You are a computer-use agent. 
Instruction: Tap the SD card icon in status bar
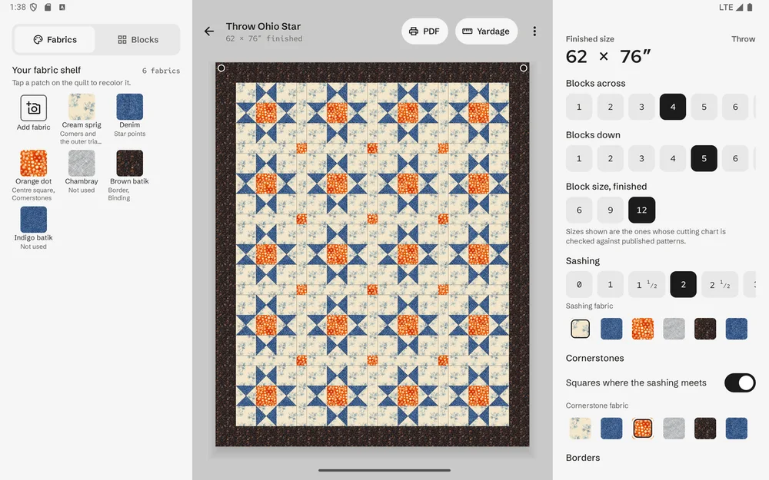(x=48, y=8)
